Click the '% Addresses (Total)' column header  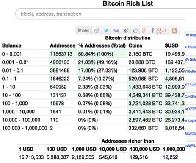(x=102, y=45)
